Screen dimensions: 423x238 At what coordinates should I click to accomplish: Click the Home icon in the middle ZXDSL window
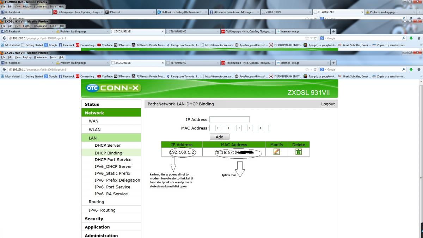(419, 38)
